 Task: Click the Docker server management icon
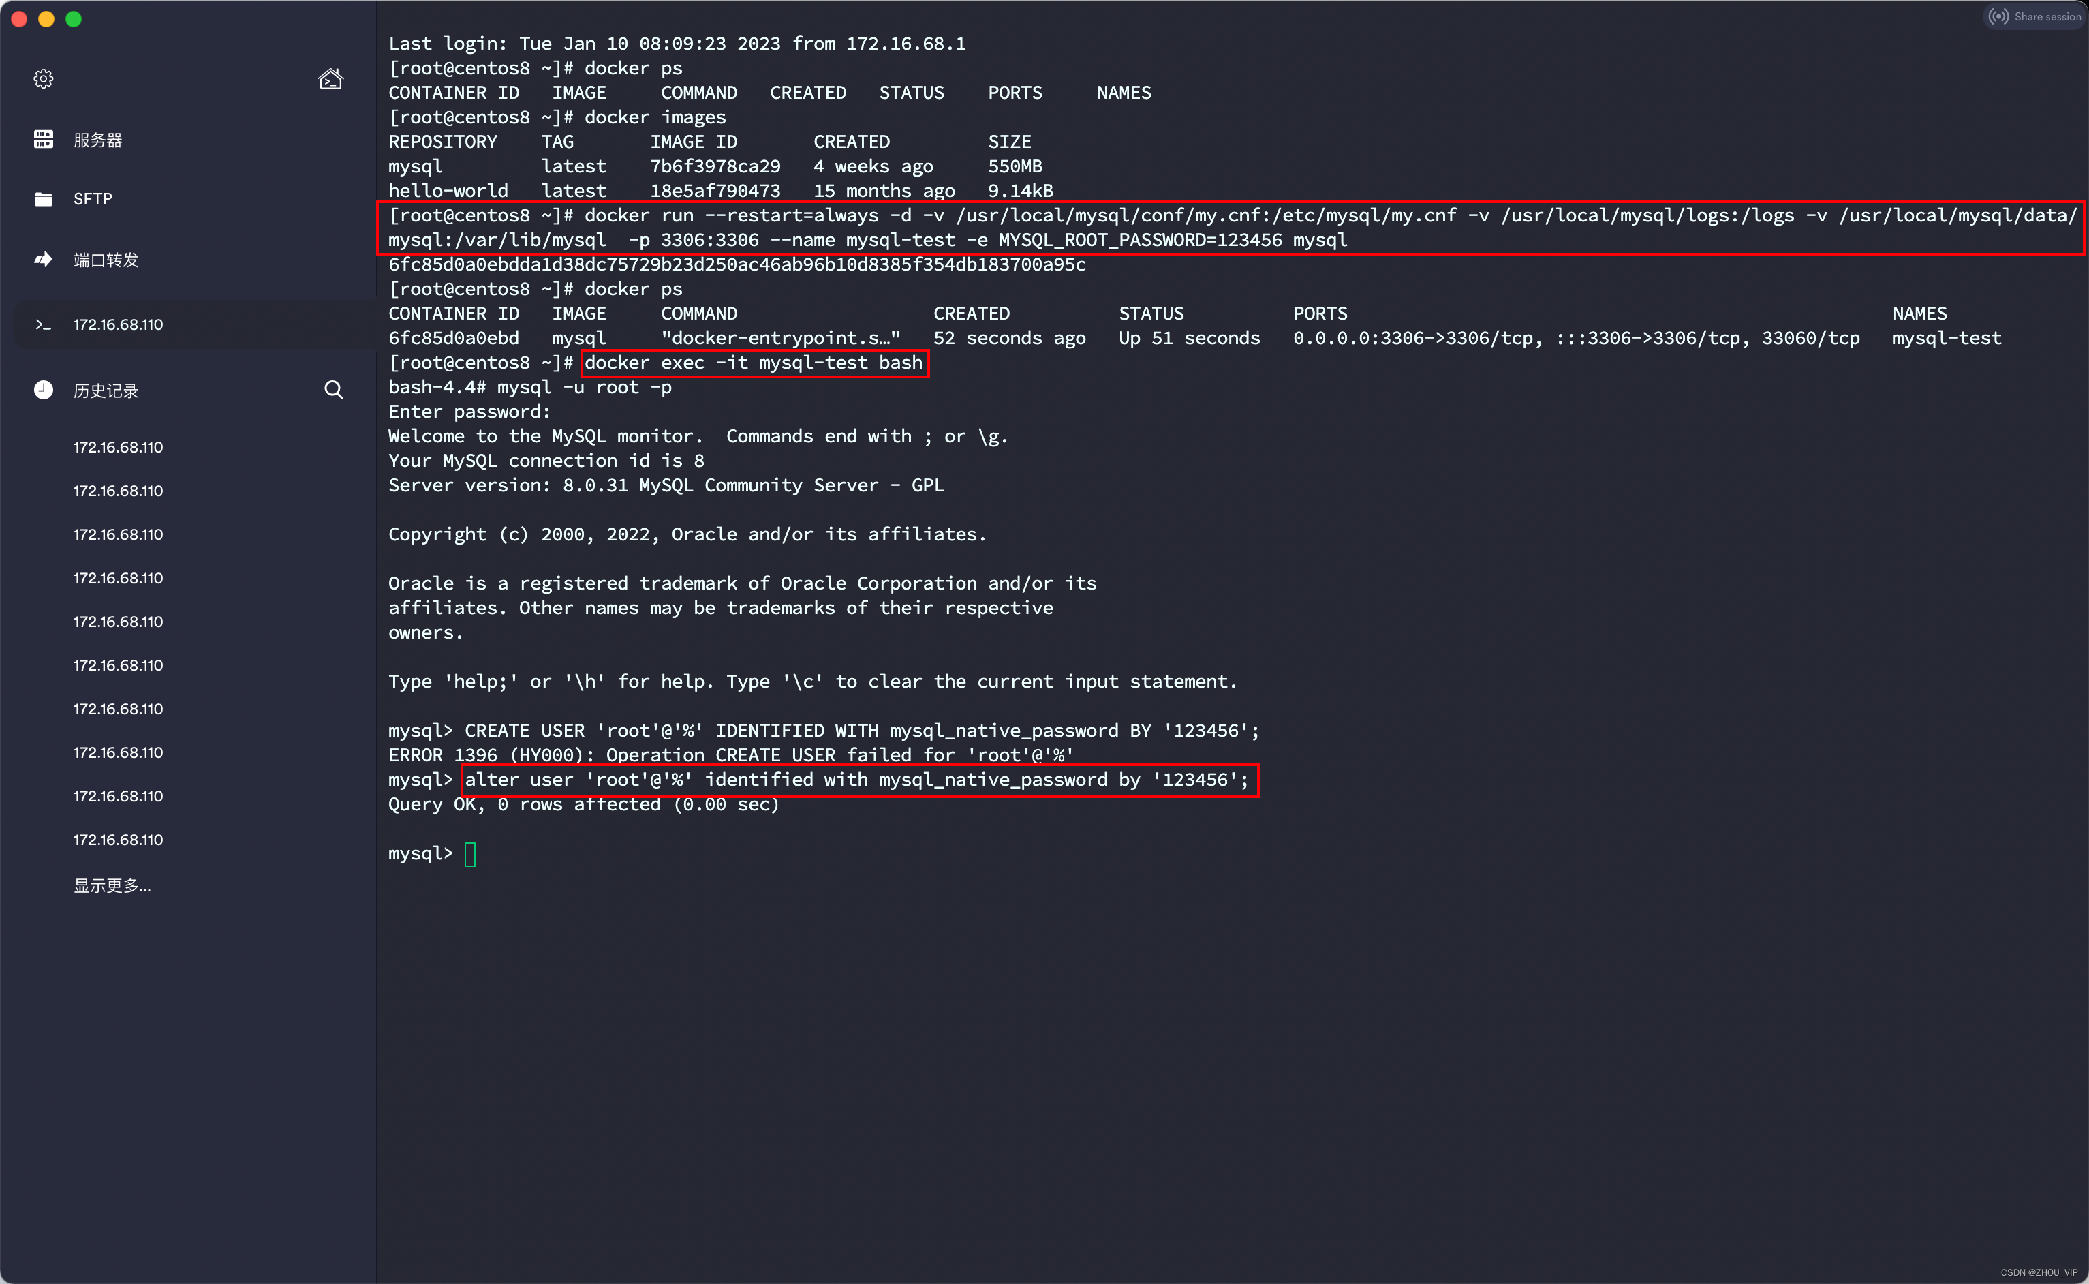[44, 139]
